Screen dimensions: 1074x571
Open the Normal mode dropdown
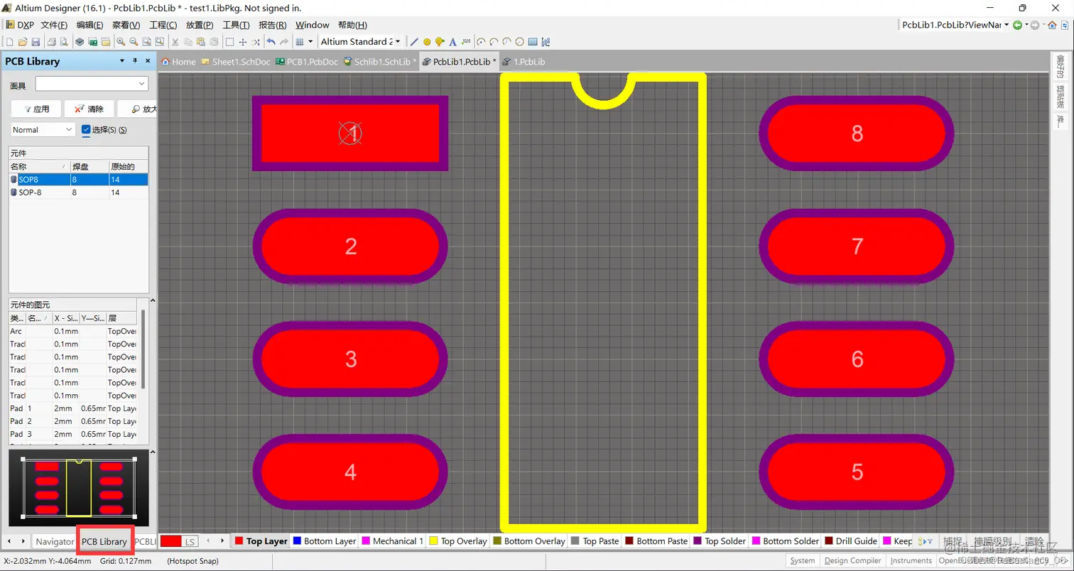(43, 129)
